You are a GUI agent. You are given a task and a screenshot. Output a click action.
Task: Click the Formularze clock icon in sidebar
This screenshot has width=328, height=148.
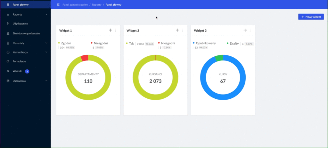coord(8,61)
